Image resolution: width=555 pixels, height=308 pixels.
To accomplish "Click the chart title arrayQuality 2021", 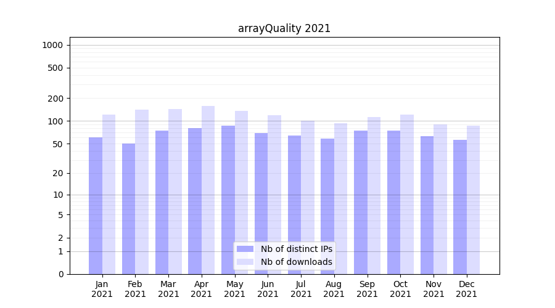I will 284,28.
